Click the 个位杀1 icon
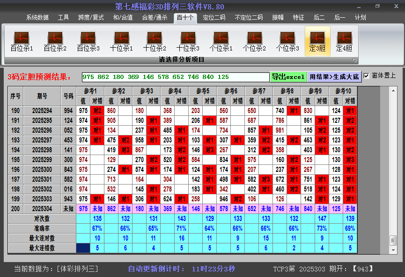Screen dimensions: 405x277 (x=221, y=41)
